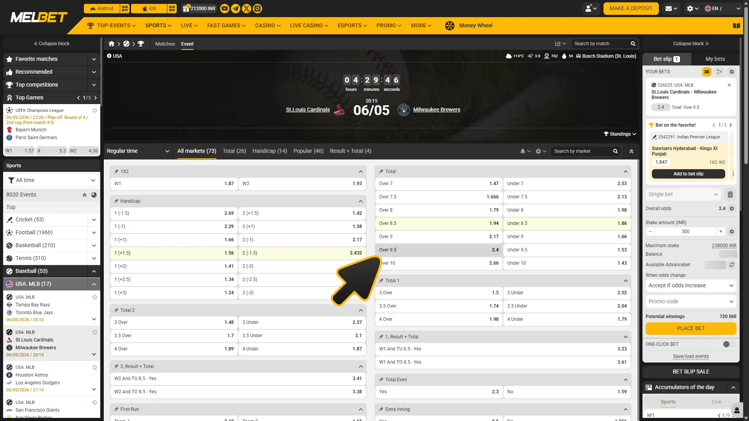The image size is (749, 421).
Task: Click the trophy breadcrumb icon
Action: coord(141,44)
